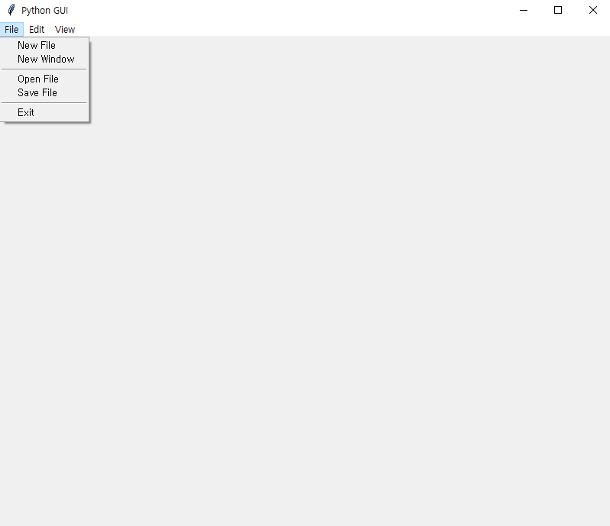Choose Exit from the File menu
This screenshot has width=610, height=526.
(45, 112)
